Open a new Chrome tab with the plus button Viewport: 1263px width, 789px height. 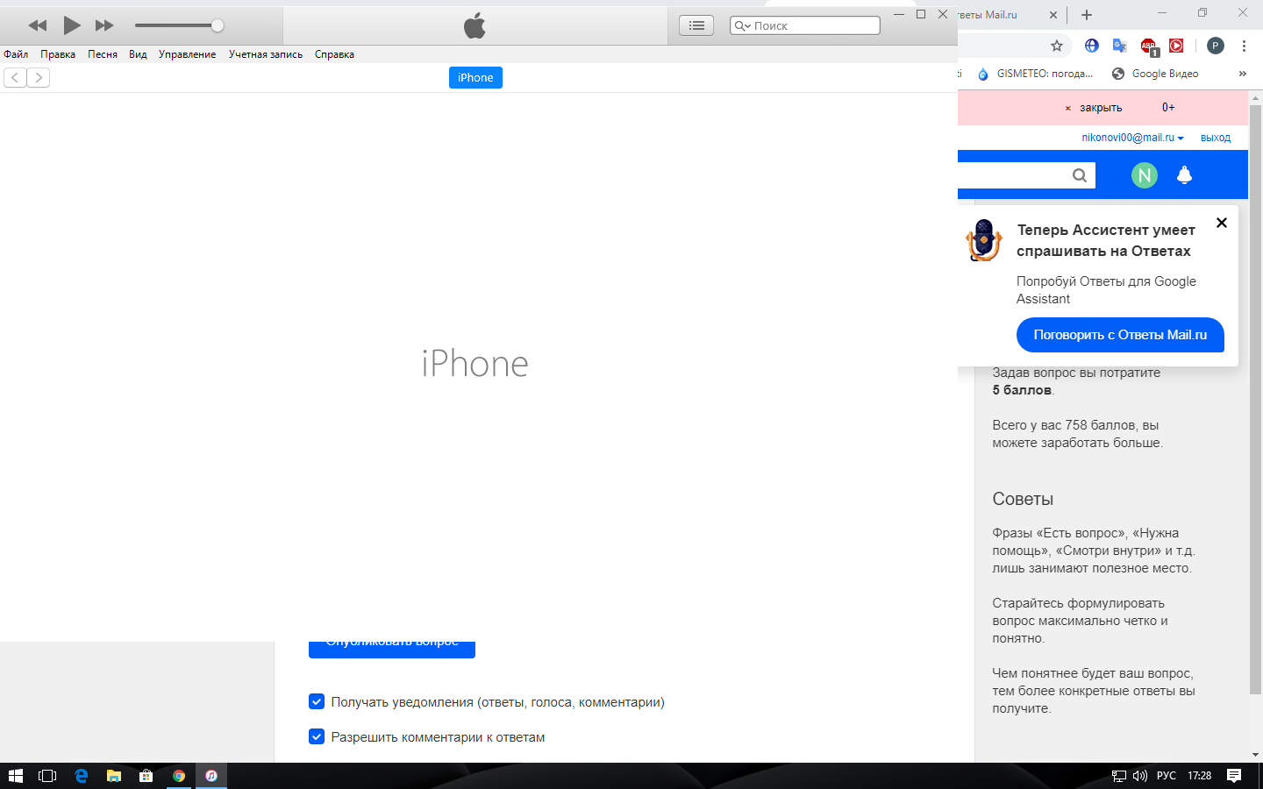1087,15
